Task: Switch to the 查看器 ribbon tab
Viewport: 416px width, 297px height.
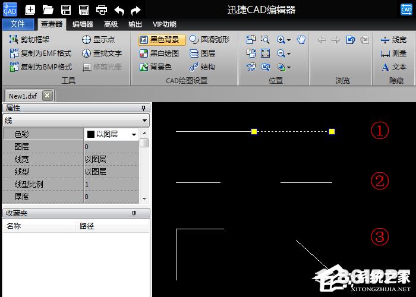Action: click(x=52, y=24)
